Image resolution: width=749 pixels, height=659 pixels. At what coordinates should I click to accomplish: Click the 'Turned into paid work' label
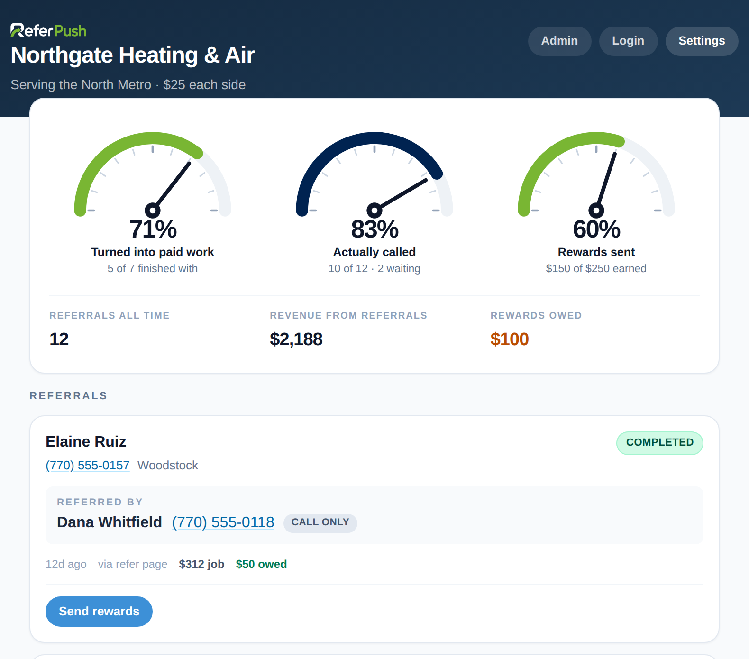[153, 252]
